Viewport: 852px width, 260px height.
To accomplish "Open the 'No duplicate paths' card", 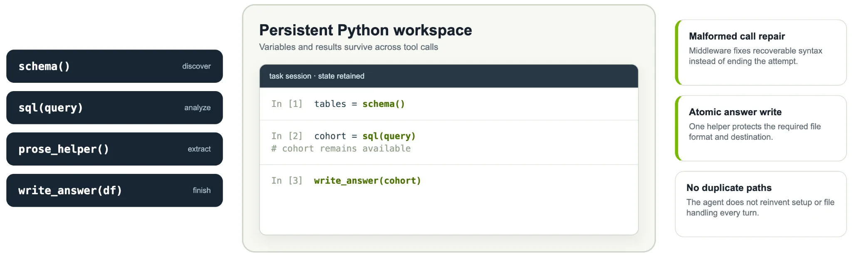I will click(761, 204).
